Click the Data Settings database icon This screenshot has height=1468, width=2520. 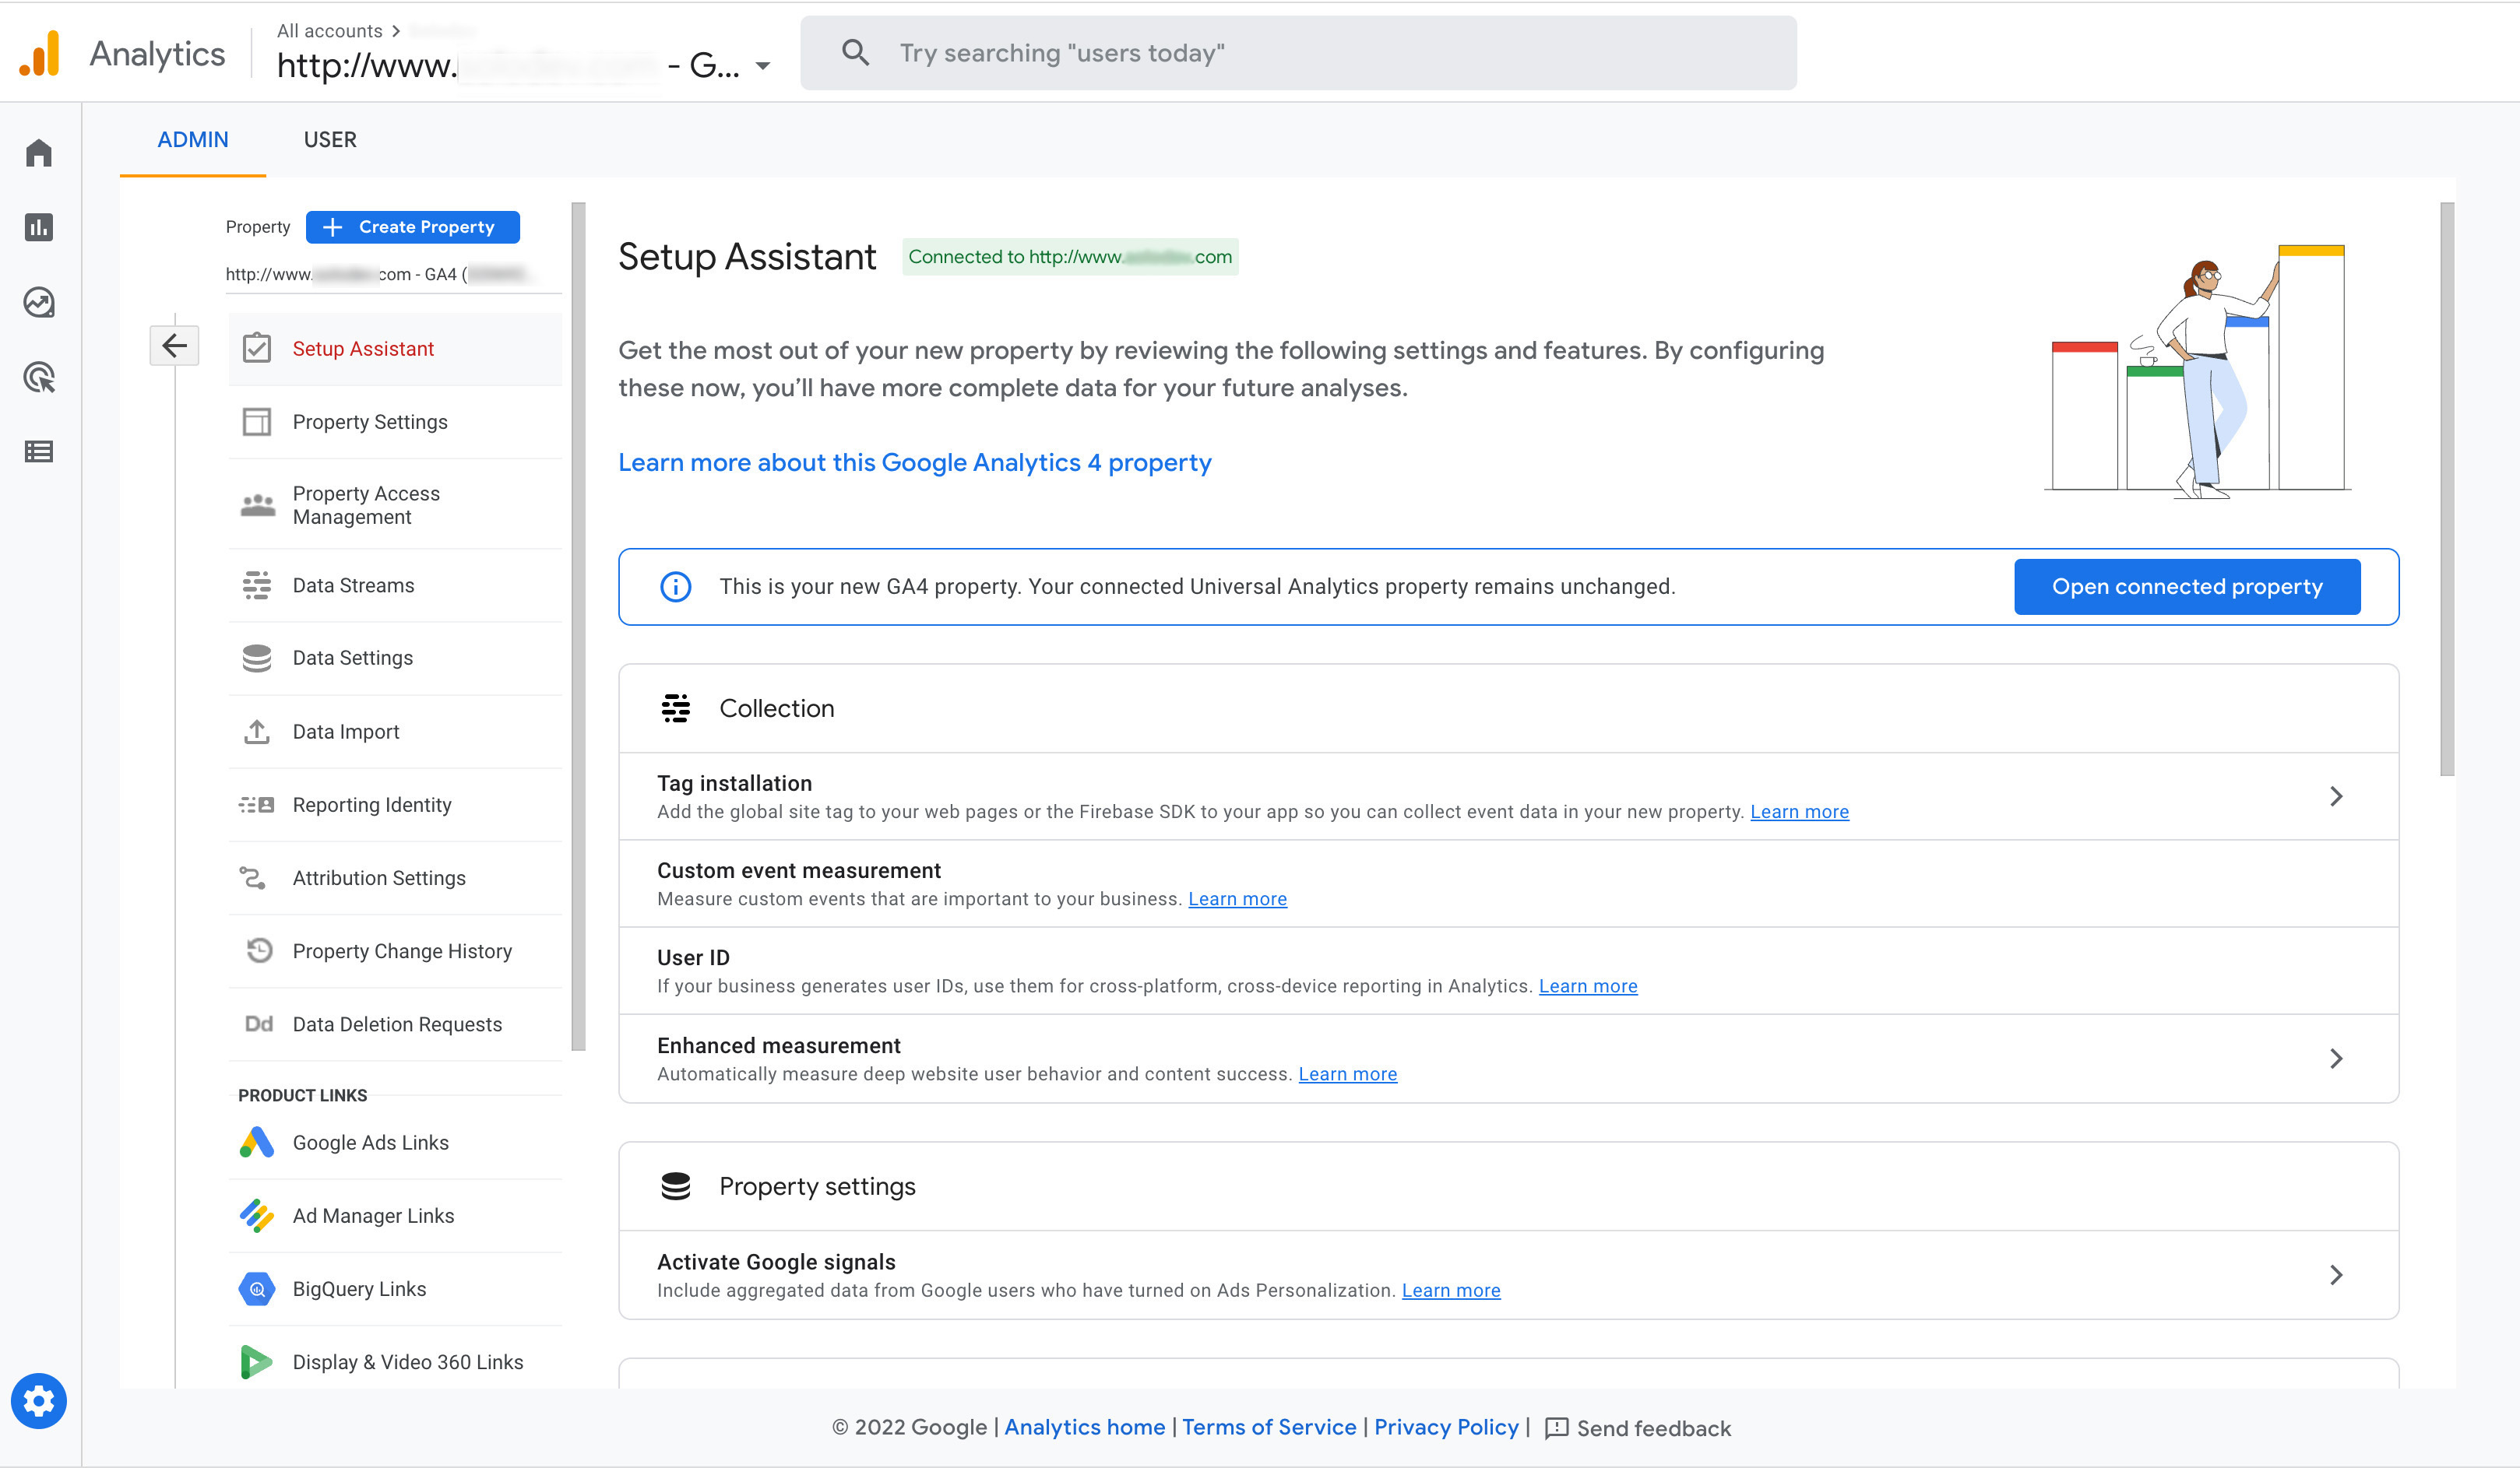[257, 658]
